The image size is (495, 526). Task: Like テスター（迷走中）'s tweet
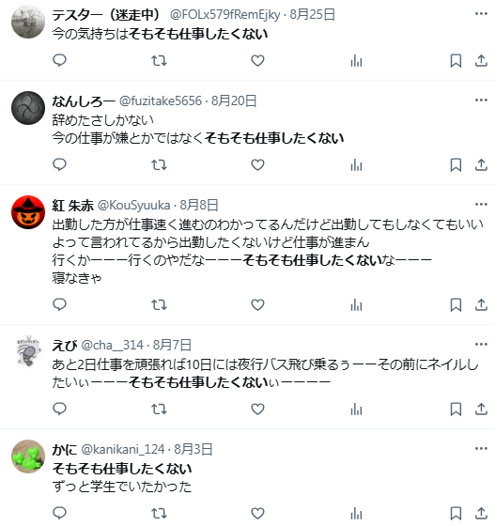point(257,61)
